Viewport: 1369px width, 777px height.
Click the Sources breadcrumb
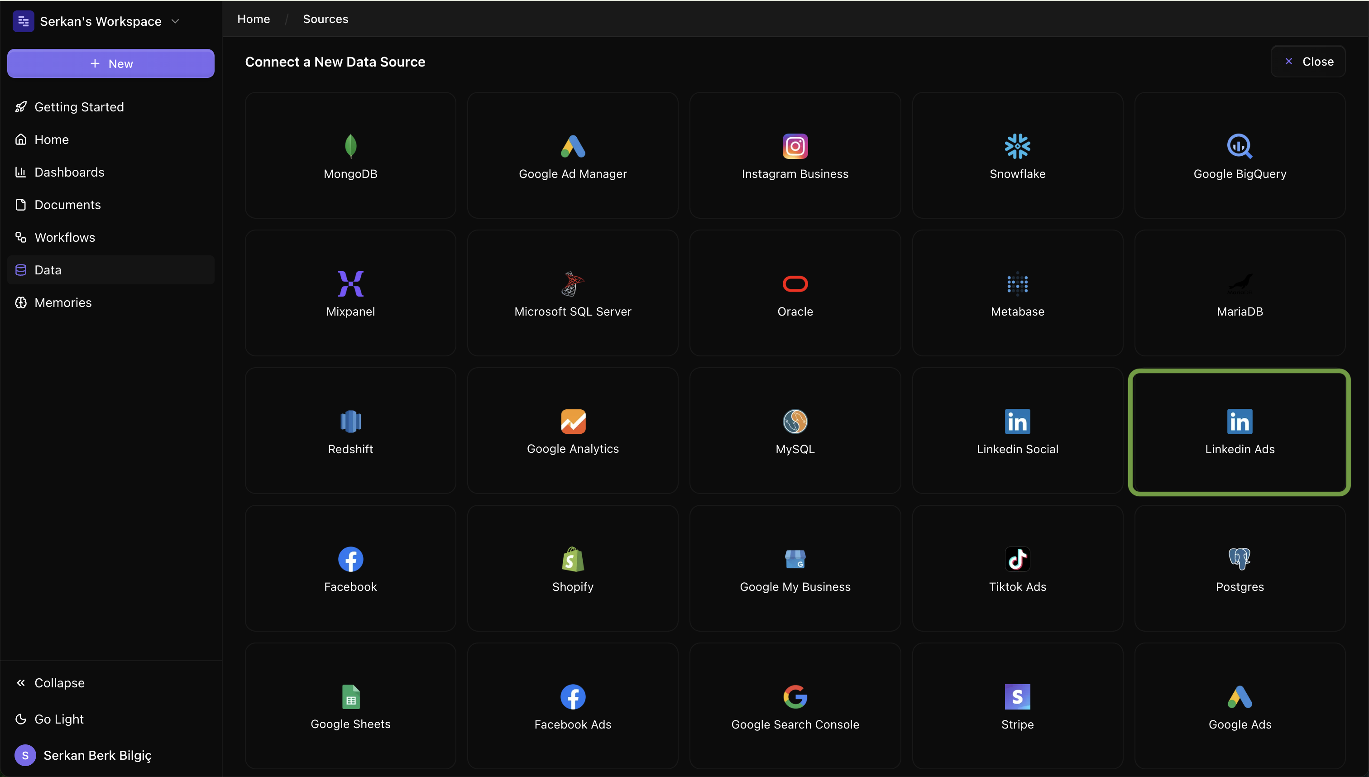click(325, 19)
